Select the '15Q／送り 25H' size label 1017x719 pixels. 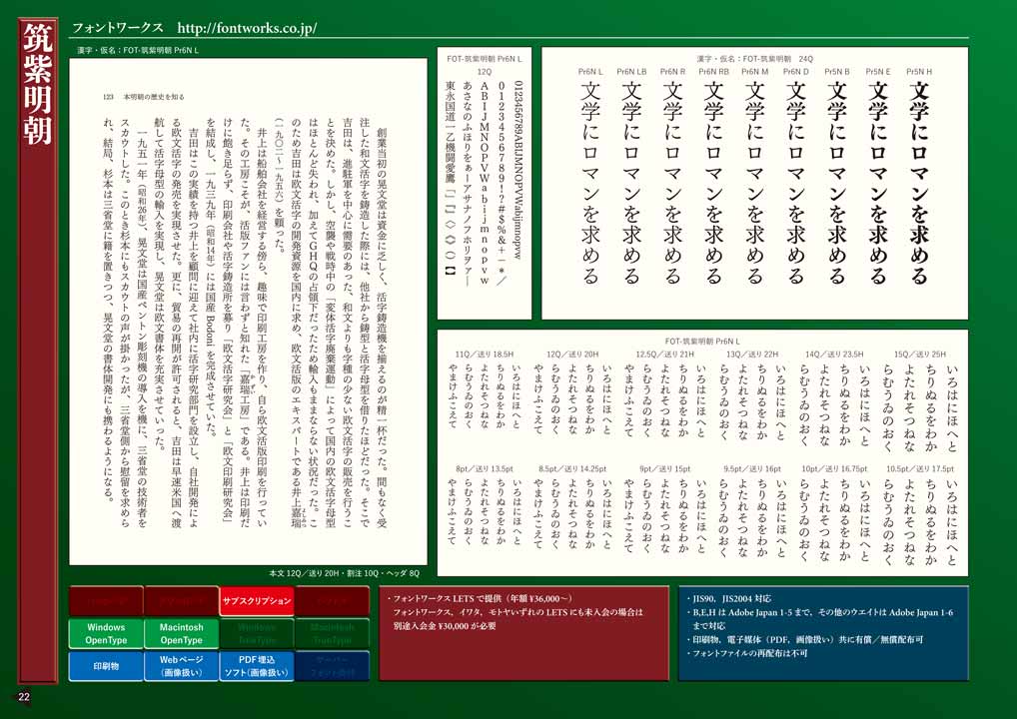click(920, 355)
